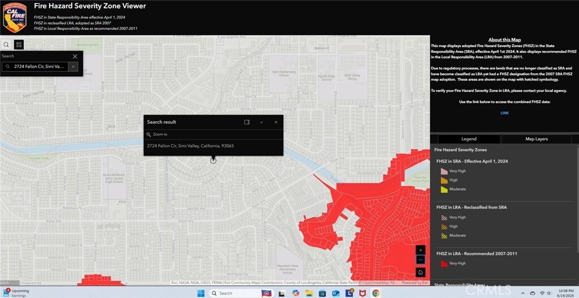Open the clock showing 10:08 PM

567,293
